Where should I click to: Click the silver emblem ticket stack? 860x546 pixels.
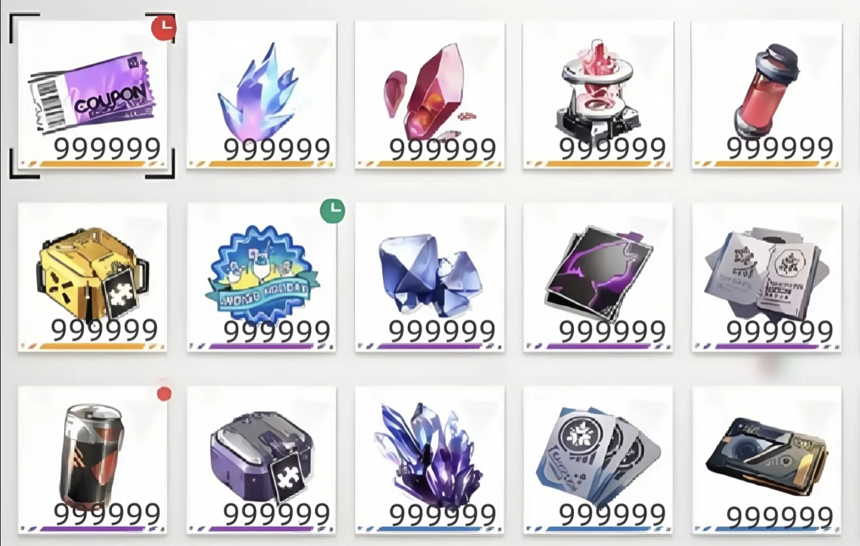(598, 460)
